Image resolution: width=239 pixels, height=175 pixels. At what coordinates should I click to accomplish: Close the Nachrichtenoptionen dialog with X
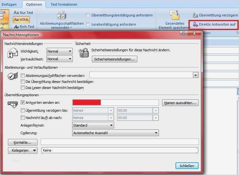point(194,33)
